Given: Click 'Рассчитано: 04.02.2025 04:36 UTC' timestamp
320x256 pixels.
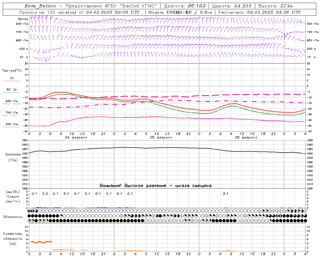Looking at the screenshot, I should pyautogui.click(x=259, y=12).
